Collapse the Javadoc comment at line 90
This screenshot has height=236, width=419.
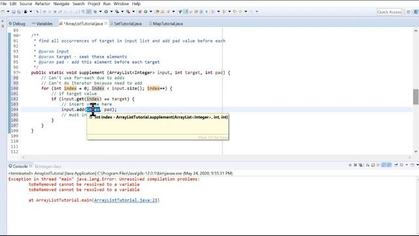tap(20, 35)
